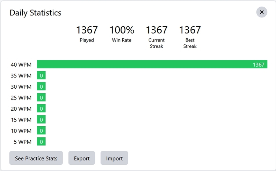Click the 10 WPM zero-count bar
This screenshot has width=276, height=171.
pos(41,131)
